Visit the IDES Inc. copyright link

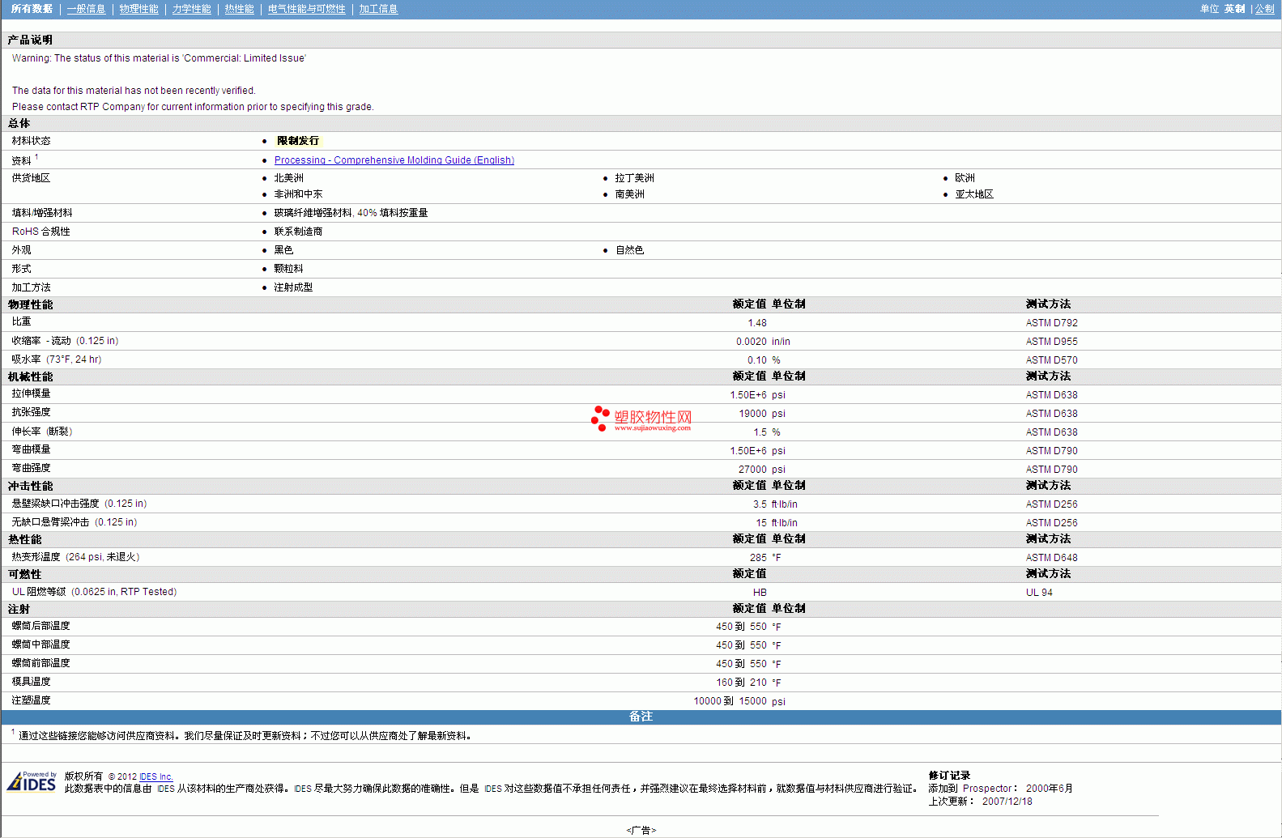click(x=156, y=776)
